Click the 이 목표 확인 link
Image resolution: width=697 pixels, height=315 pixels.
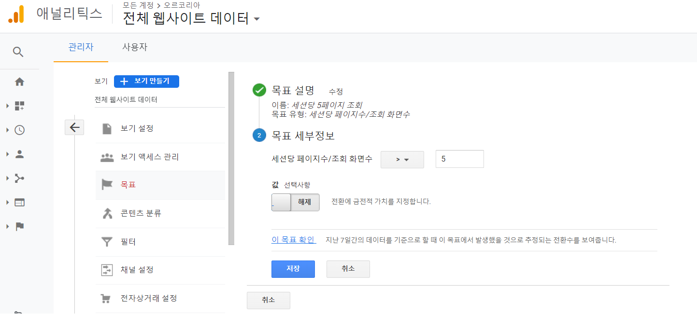click(x=293, y=240)
